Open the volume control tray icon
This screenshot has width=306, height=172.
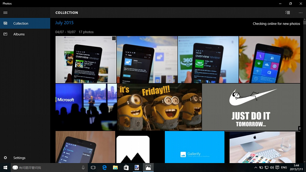pos(272,168)
